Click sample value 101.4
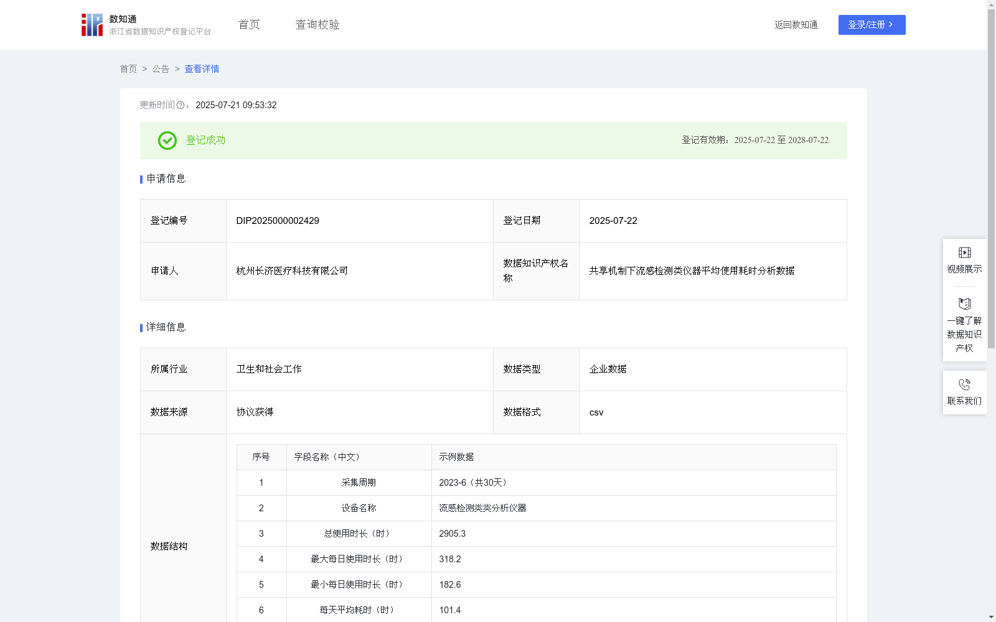 pyautogui.click(x=450, y=610)
